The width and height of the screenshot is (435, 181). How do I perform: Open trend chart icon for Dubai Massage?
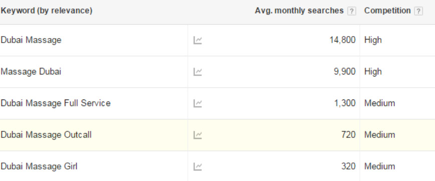pos(197,40)
